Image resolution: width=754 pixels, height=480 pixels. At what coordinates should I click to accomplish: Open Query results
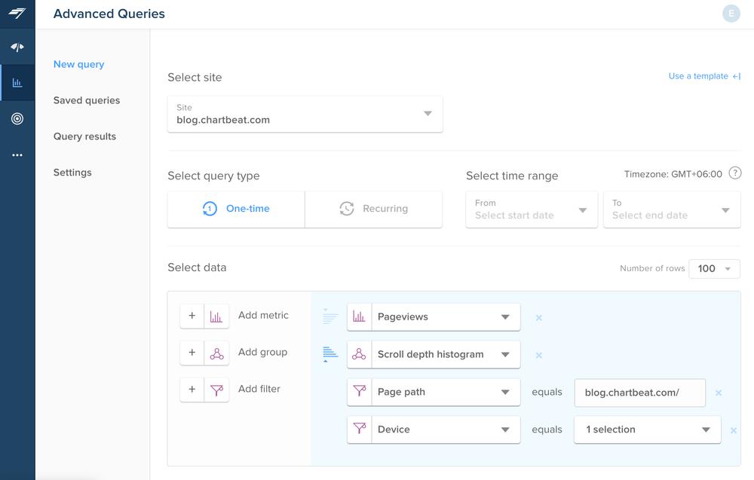84,136
